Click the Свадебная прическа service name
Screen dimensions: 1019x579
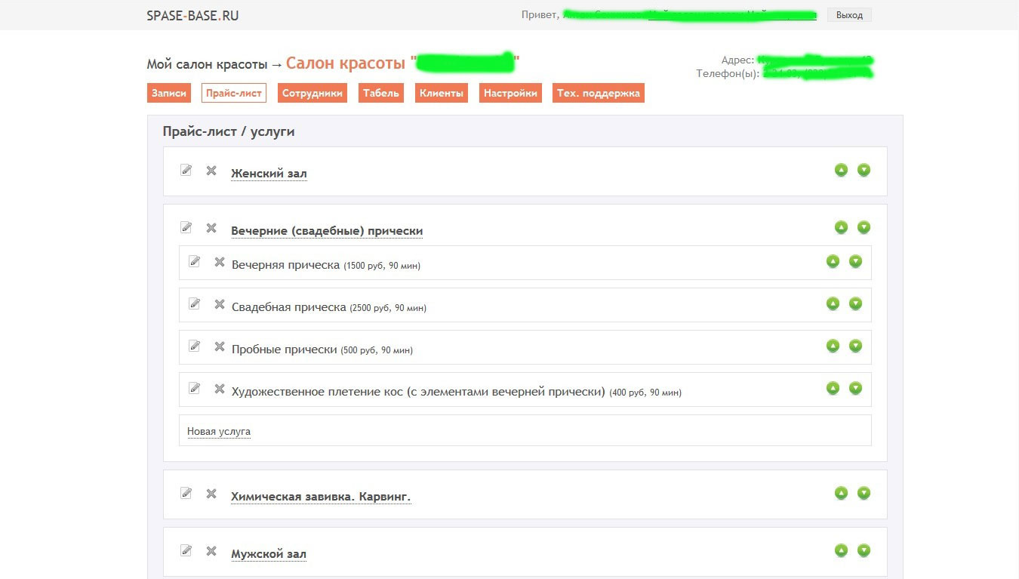(x=289, y=307)
